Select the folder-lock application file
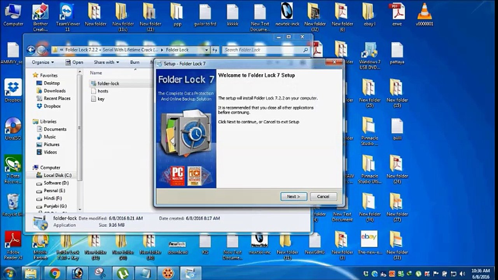The image size is (498, 280). tap(105, 83)
